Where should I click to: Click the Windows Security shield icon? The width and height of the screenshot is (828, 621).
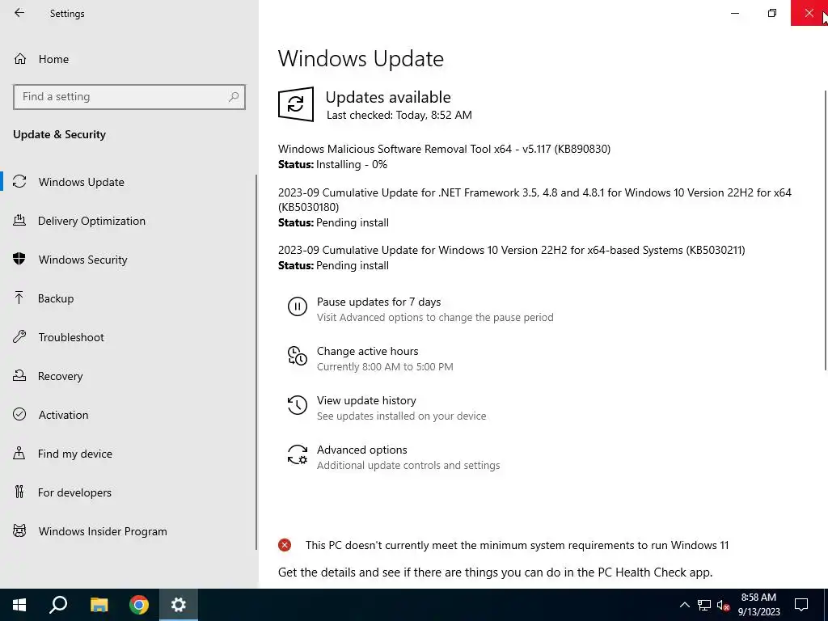(x=19, y=259)
